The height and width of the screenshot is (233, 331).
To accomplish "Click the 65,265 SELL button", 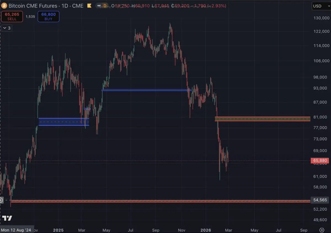I will (11, 17).
